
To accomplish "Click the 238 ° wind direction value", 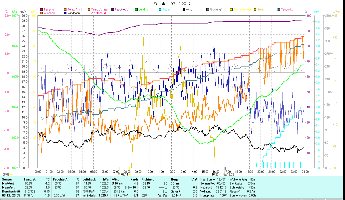I will pyautogui.click(x=145, y=195).
